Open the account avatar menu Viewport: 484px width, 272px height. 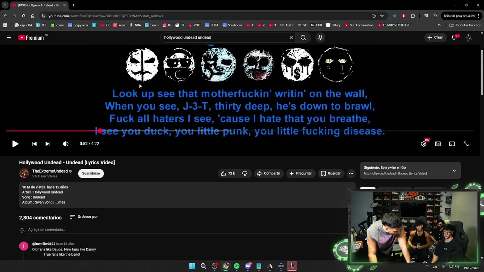click(x=468, y=37)
